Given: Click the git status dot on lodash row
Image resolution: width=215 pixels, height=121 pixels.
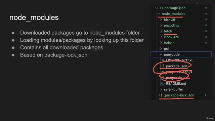Looking at the screenshot, I should (x=206, y=43).
